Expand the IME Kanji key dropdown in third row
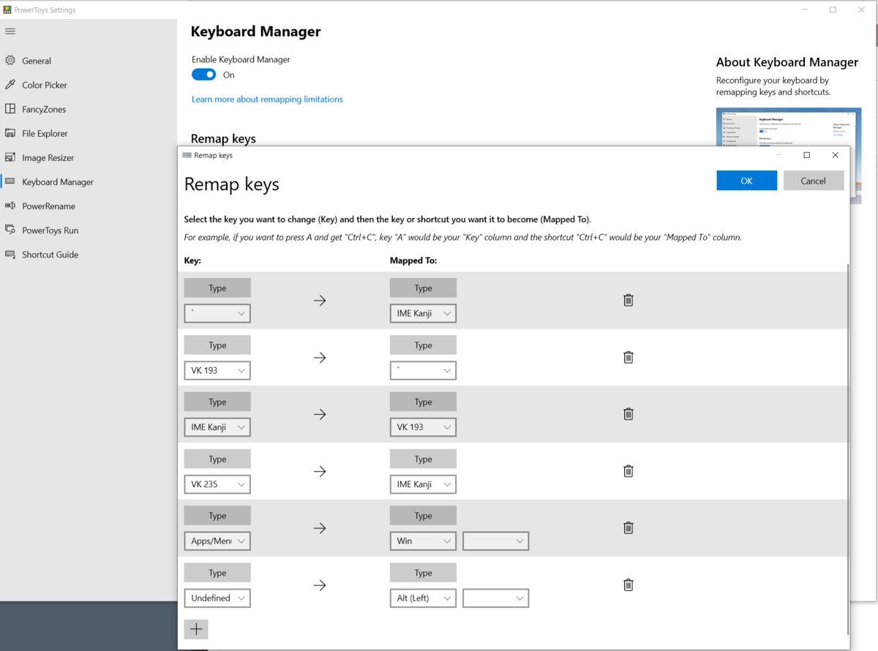 (217, 427)
